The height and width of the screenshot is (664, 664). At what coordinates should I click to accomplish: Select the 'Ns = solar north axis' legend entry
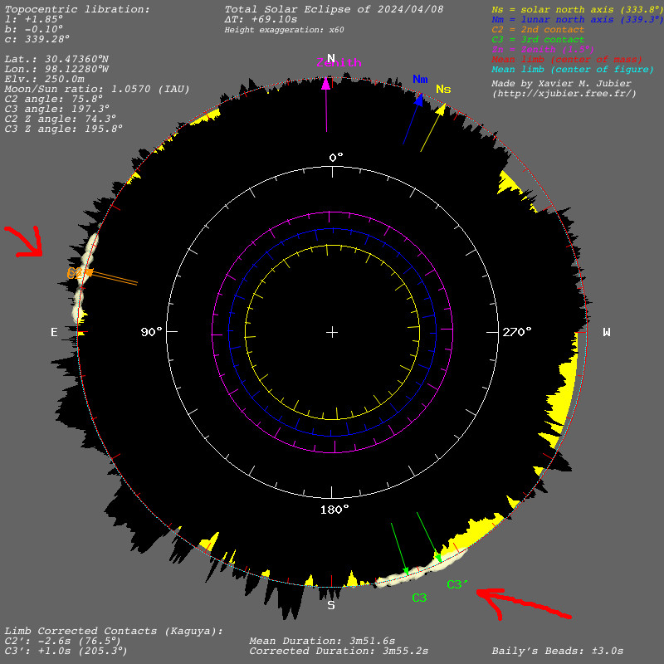click(577, 9)
